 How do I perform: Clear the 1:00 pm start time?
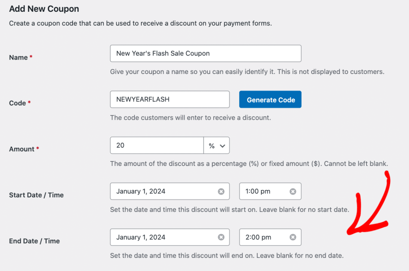pyautogui.click(x=293, y=191)
